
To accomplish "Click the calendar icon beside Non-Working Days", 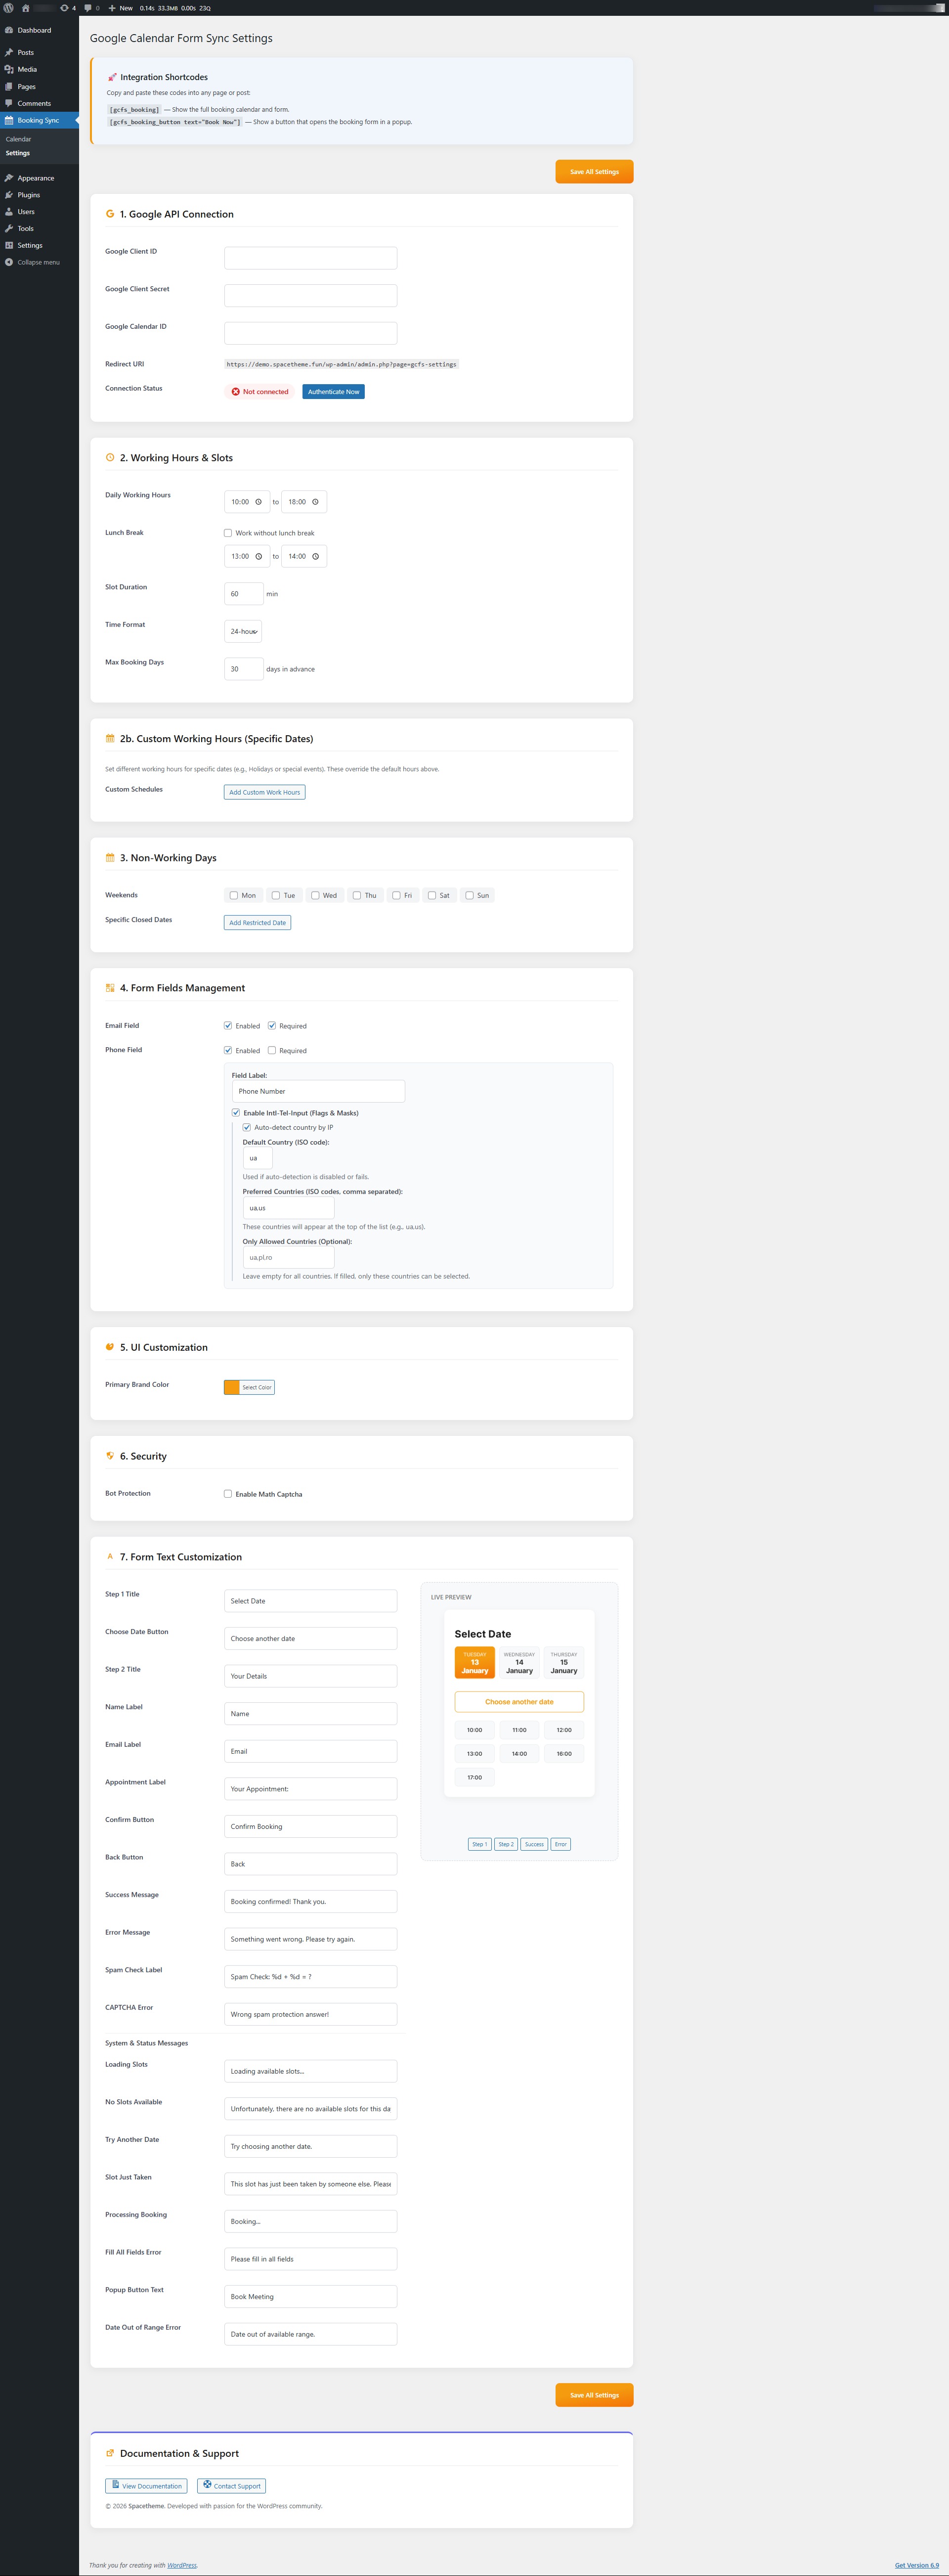I will pyautogui.click(x=110, y=857).
